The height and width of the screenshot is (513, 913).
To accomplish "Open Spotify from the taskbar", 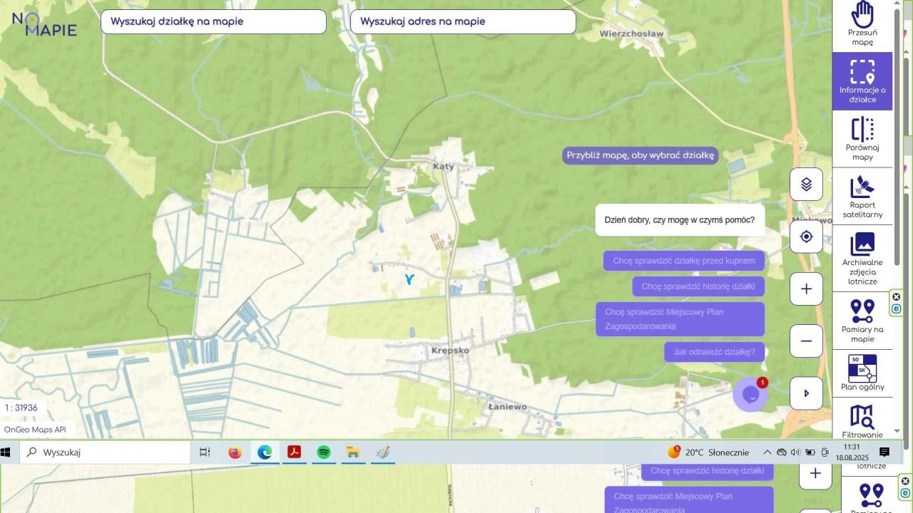I will pyautogui.click(x=324, y=452).
